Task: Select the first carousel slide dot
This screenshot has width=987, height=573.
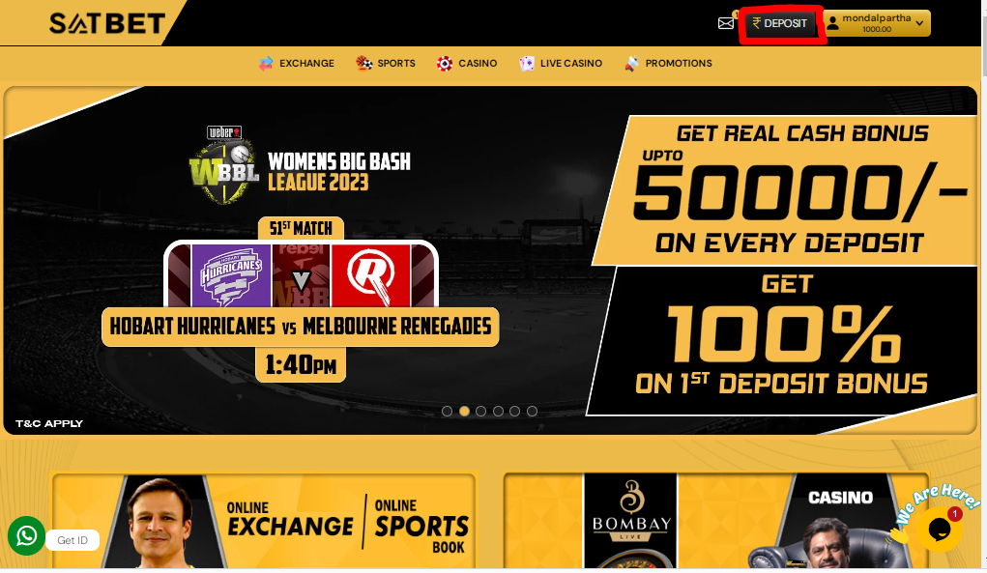Action: (x=447, y=412)
